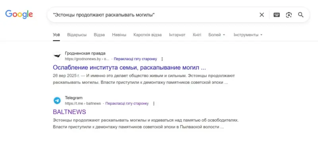Click the Гродненская правда source name

point(85,54)
